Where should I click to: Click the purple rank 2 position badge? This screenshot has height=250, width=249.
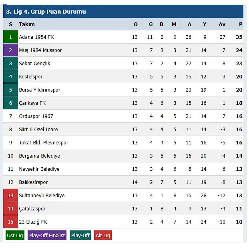[x=10, y=50]
